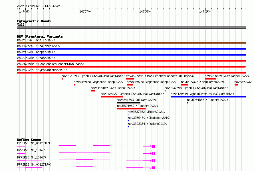The image size is (254, 171).
Task: Open the nsv6415469 (Sedlazeck2020) label
Action: [227, 76]
